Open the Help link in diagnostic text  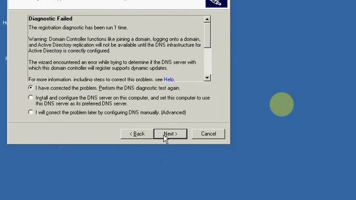pos(169,79)
